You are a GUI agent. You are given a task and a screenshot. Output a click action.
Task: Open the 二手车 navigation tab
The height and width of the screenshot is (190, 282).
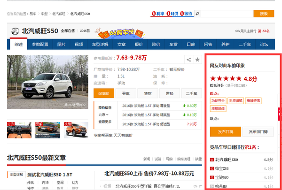[244, 44]
